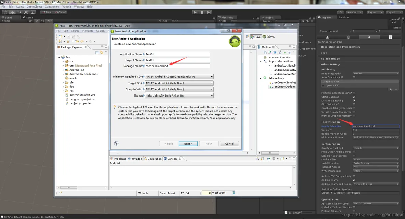
Task: Uncheck Android Game checkbox
Action: 354,180
